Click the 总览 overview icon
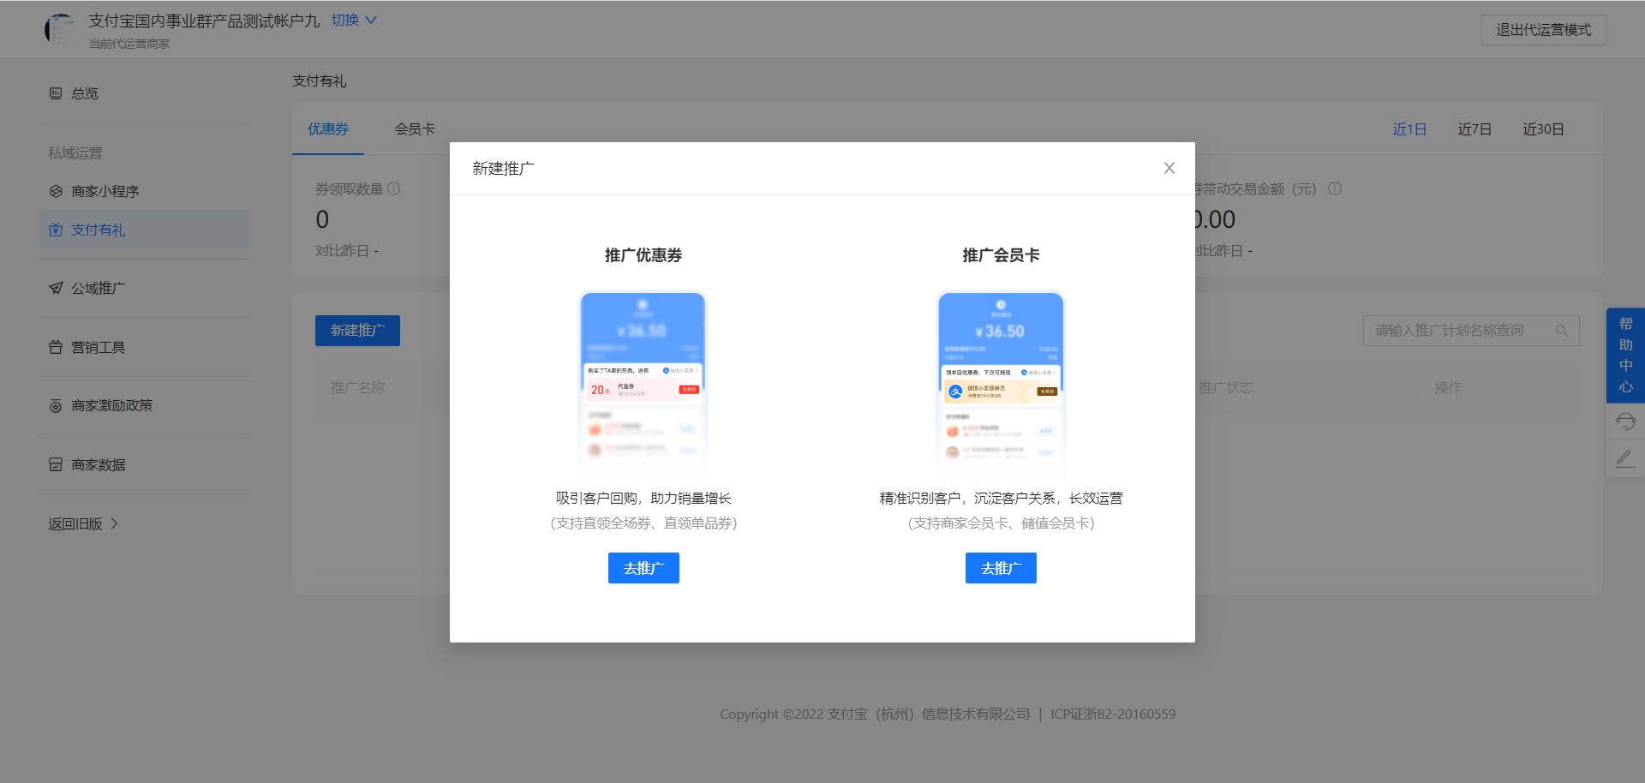Image resolution: width=1645 pixels, height=783 pixels. [x=56, y=93]
